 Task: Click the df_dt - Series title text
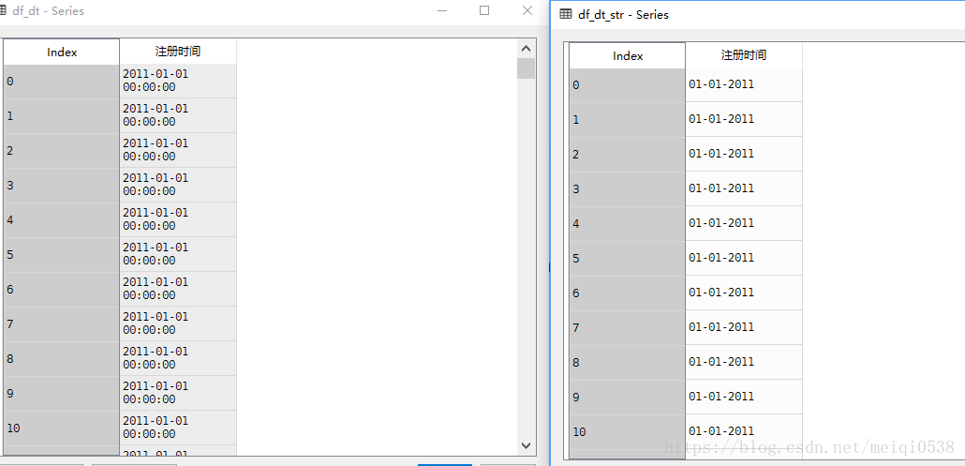[48, 11]
